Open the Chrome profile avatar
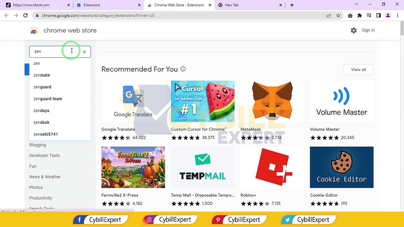 (x=388, y=15)
